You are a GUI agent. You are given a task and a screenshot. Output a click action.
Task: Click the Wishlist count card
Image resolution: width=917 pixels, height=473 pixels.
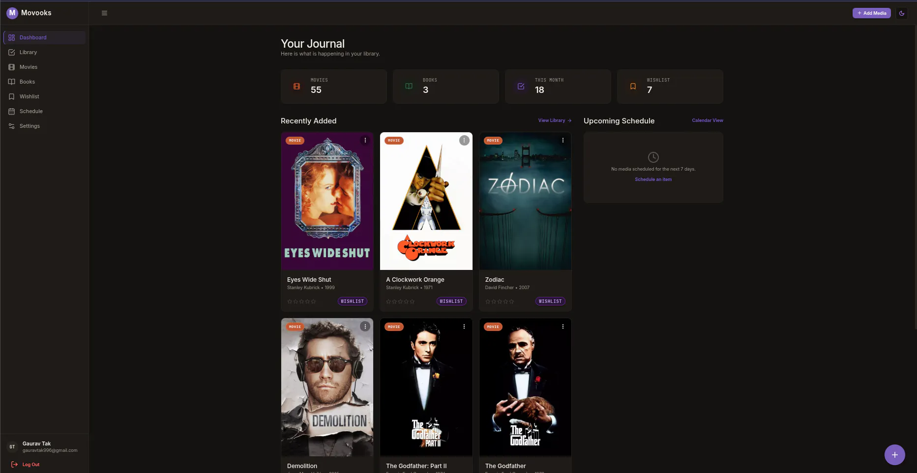670,87
